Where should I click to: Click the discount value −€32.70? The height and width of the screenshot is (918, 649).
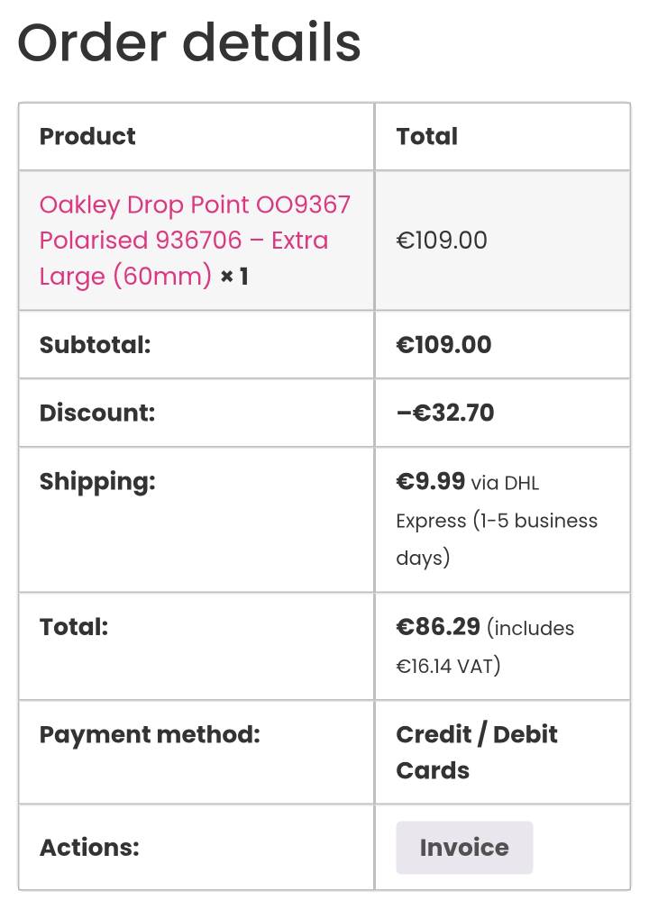point(445,413)
